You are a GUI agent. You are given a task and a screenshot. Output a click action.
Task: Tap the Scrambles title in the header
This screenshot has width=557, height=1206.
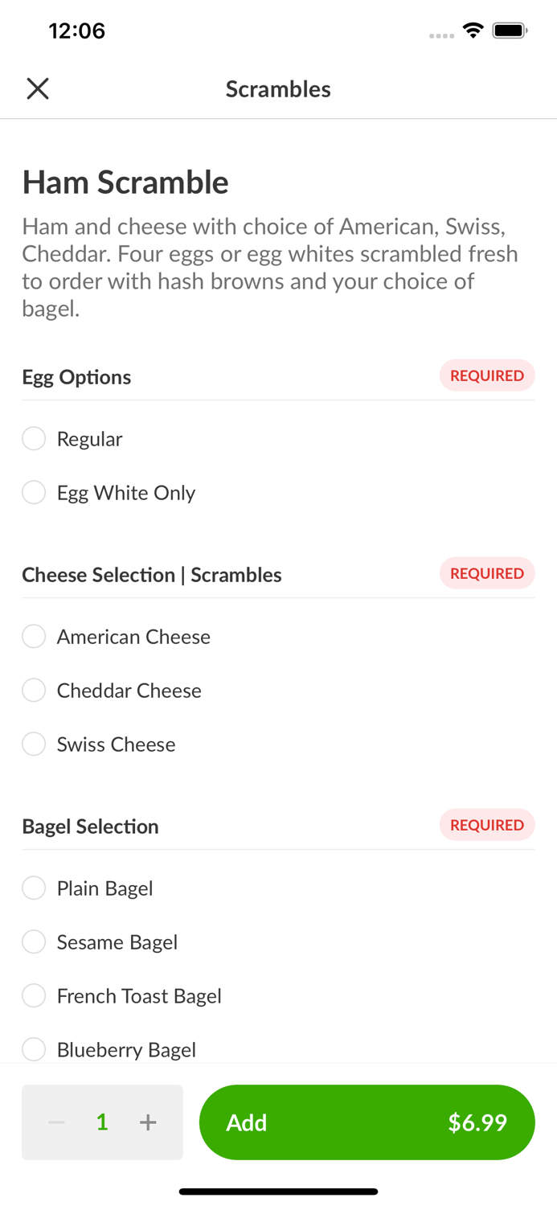click(278, 88)
